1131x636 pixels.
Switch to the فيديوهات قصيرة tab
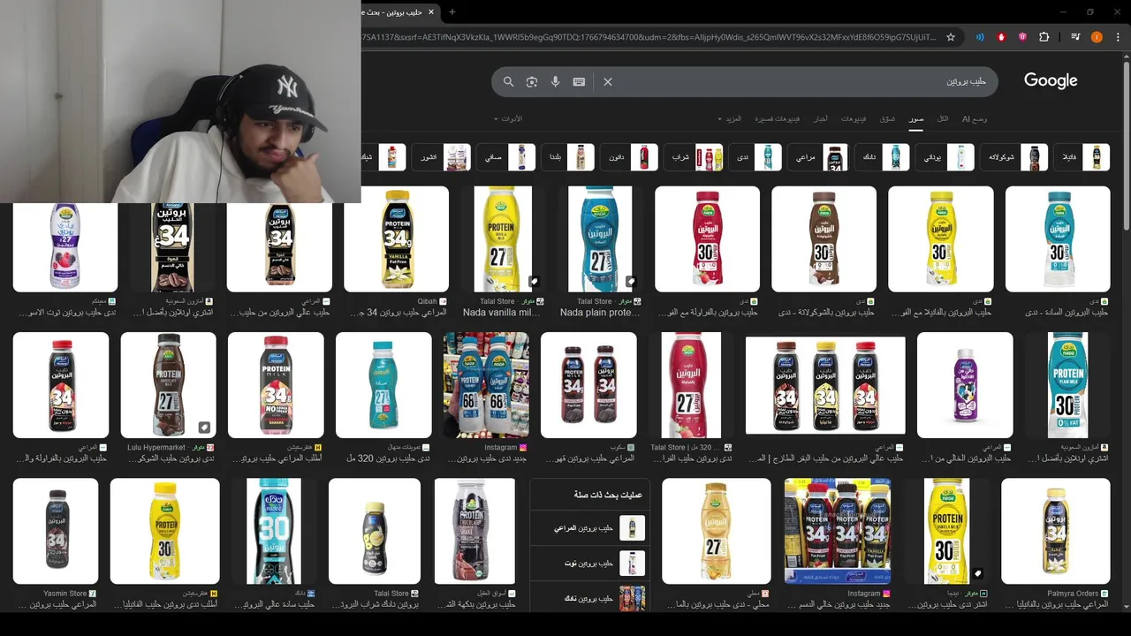[777, 118]
